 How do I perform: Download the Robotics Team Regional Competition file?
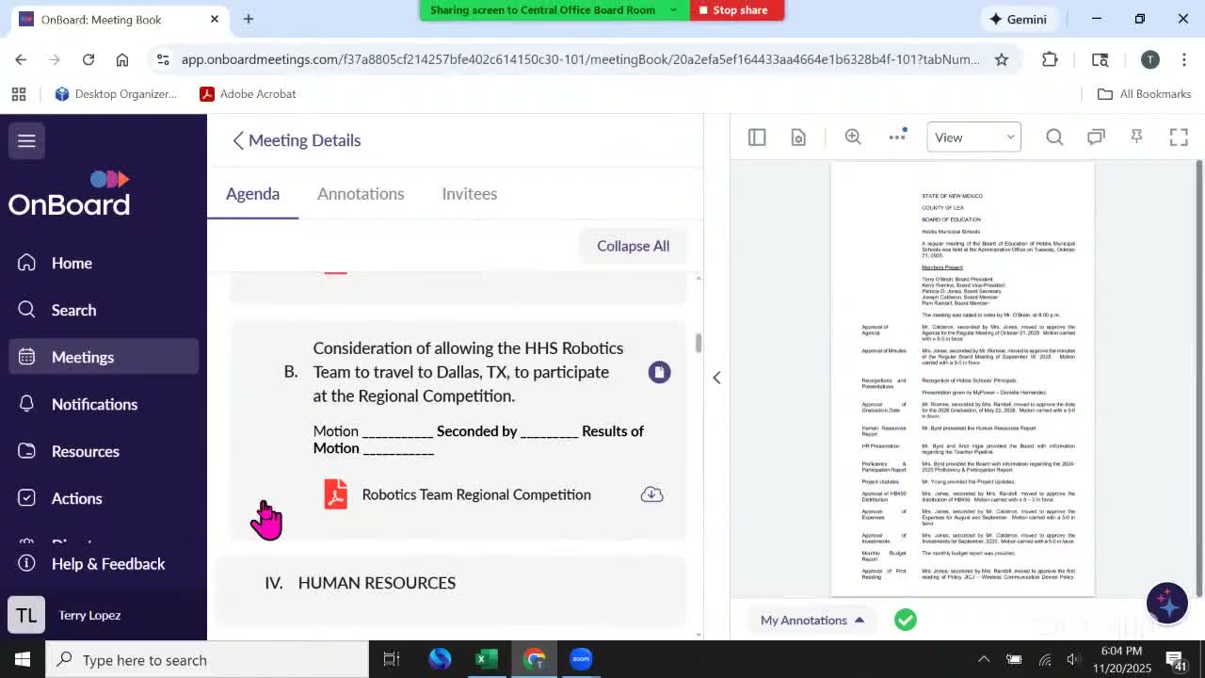(651, 494)
